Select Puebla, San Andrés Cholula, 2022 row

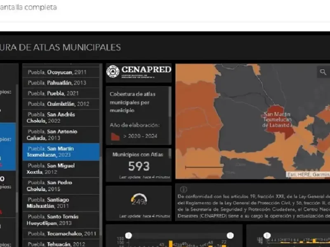[61, 118]
